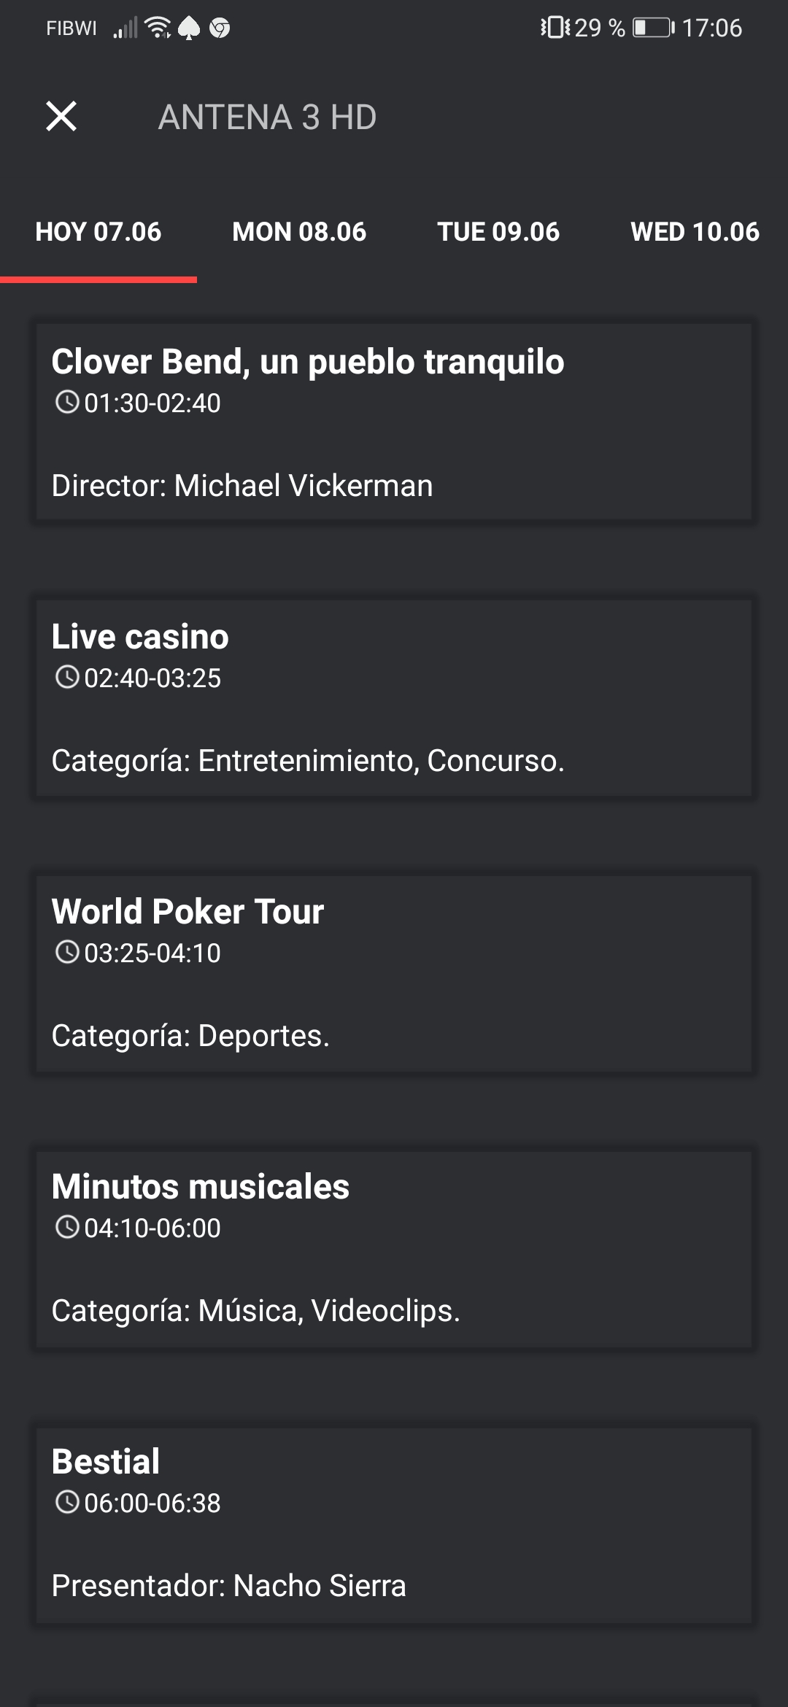Tap the Wi-Fi icon in status bar
The width and height of the screenshot is (788, 1707).
(x=158, y=28)
